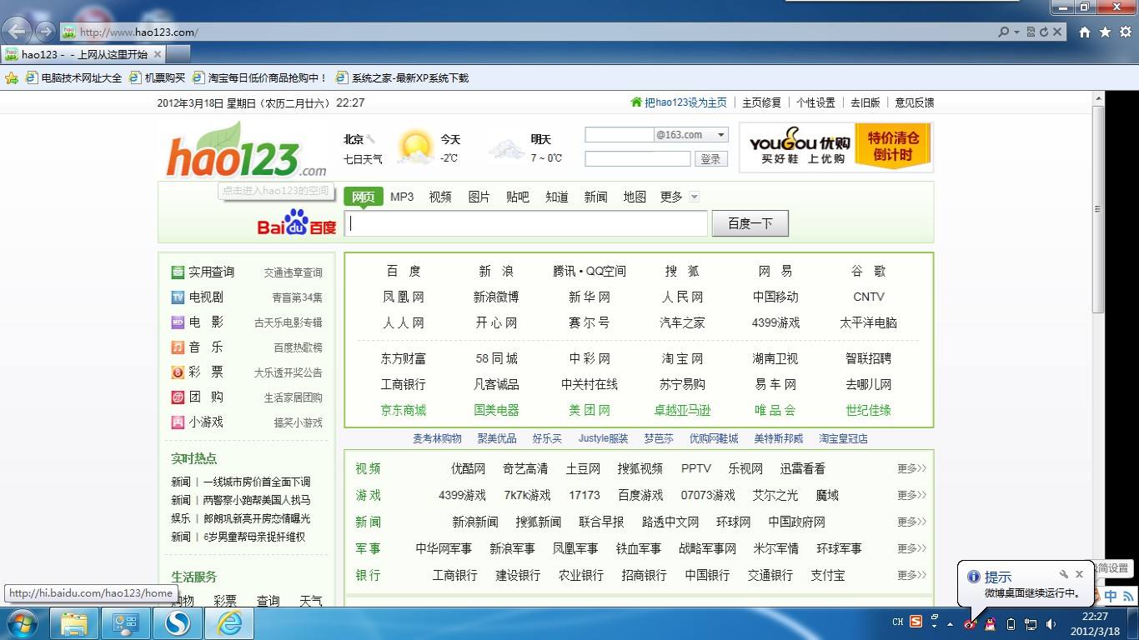Select the 网页 search tab
Screen dimensions: 1139x640
(364, 197)
